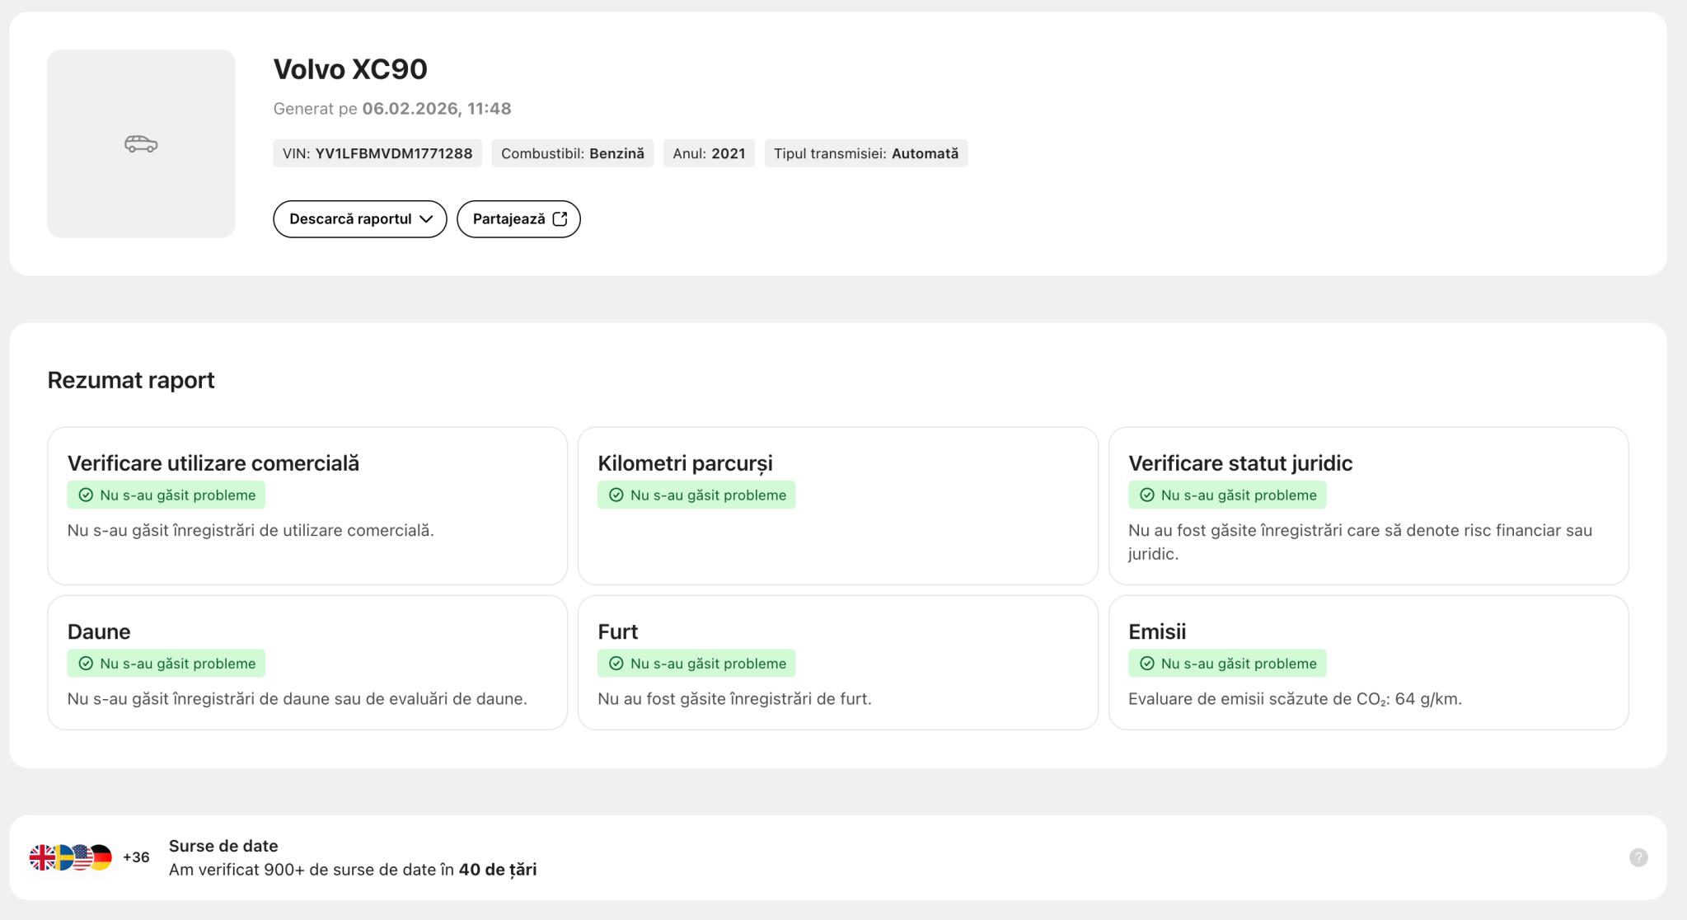Open the Emisii summary card heading

(x=1156, y=632)
